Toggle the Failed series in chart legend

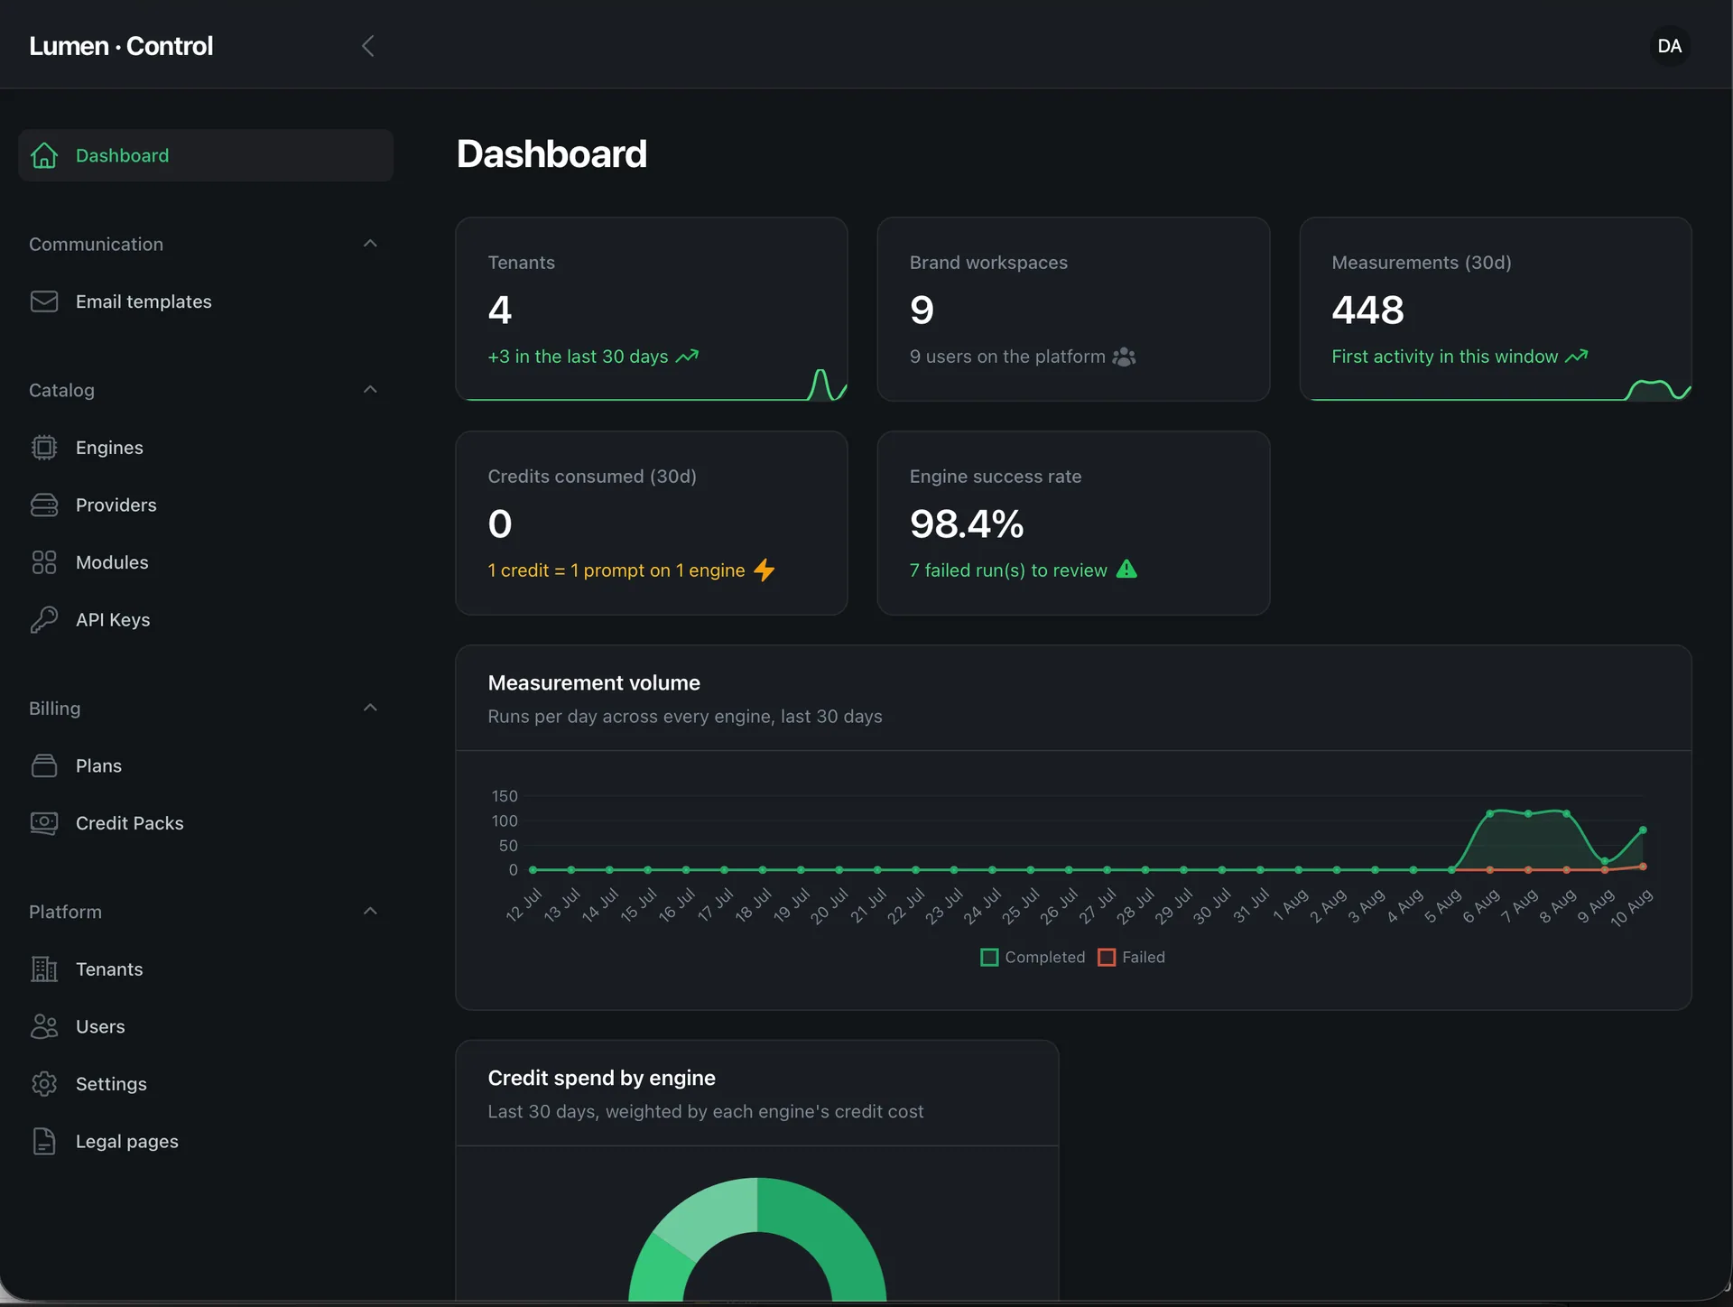coord(1132,957)
